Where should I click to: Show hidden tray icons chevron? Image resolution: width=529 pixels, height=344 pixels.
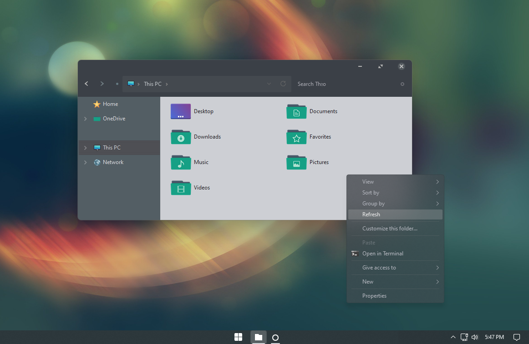tap(453, 337)
